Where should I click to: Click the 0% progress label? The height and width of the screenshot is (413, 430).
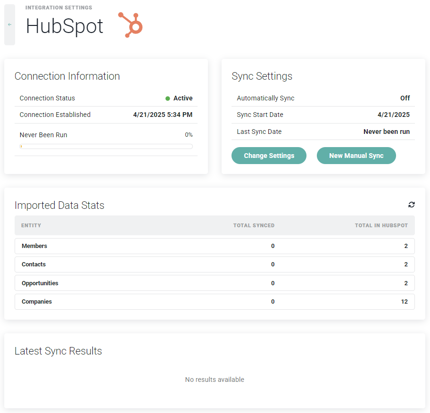point(189,135)
